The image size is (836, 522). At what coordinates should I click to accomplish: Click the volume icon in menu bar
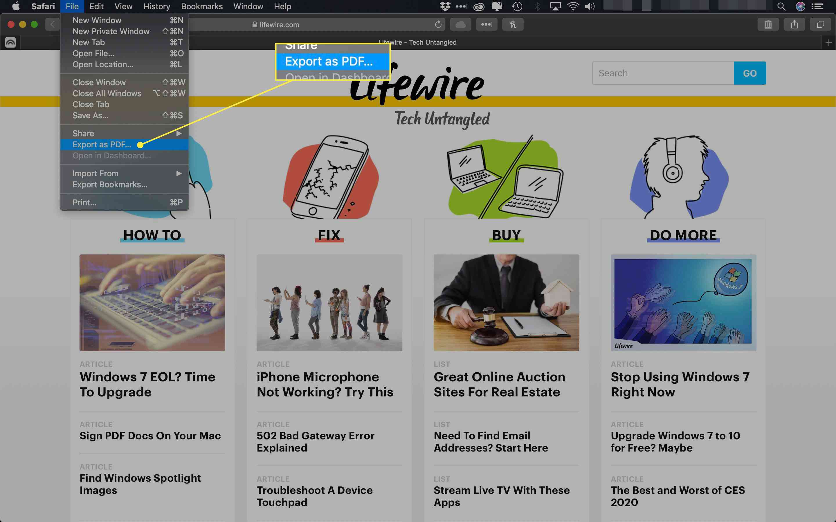pyautogui.click(x=590, y=6)
